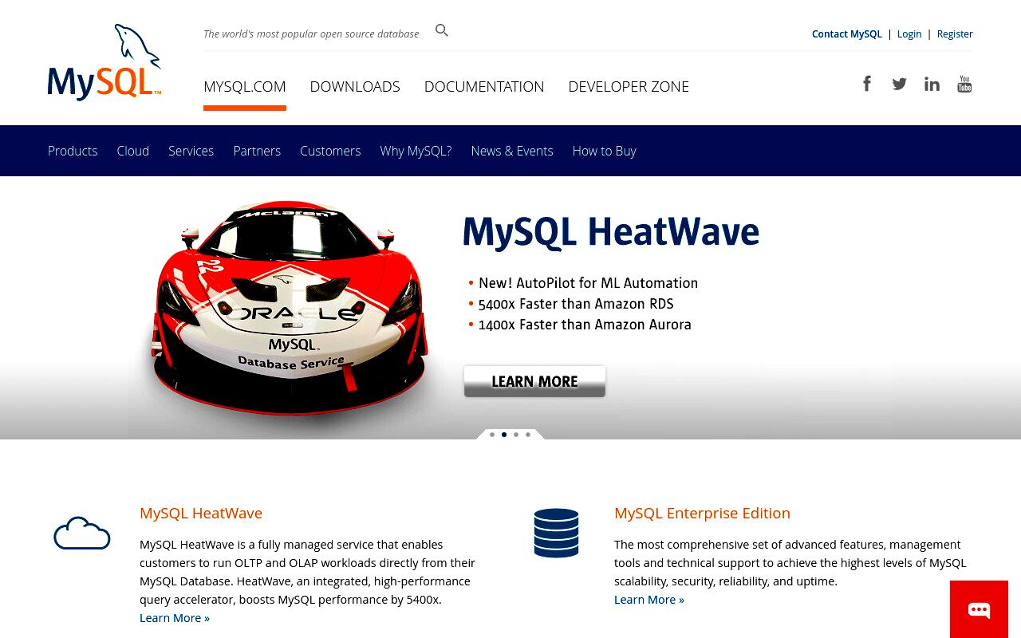The image size is (1021, 638).
Task: Select the fourth carousel slide dot
Action: [x=528, y=435]
